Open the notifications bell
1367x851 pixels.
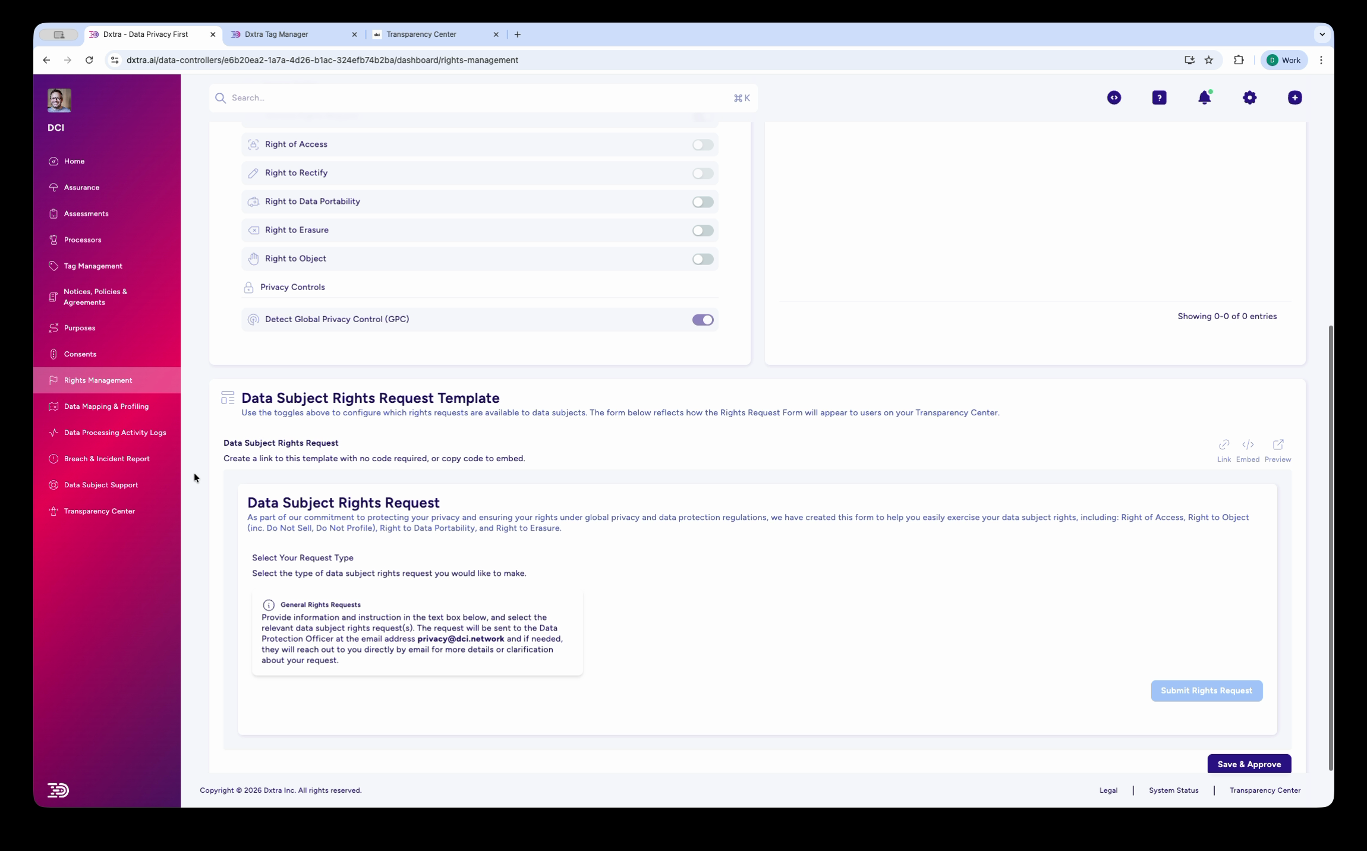1204,98
